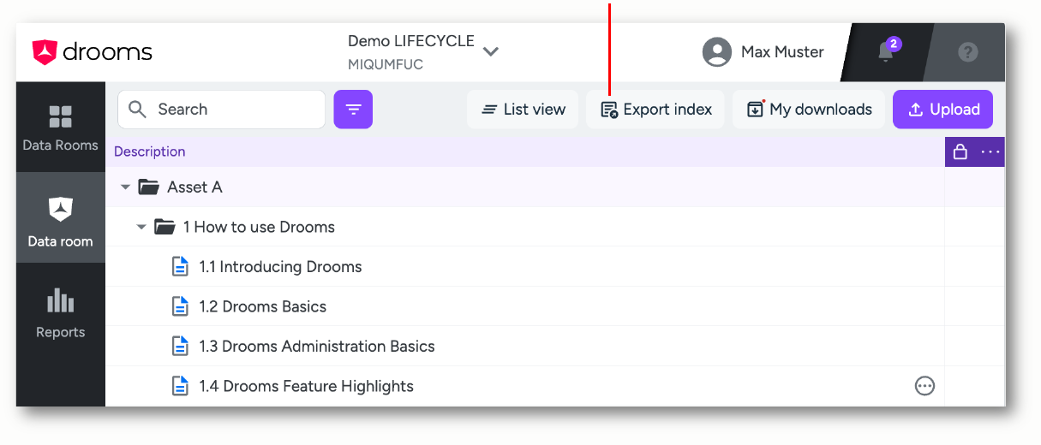Click the purple filter icon button

[353, 110]
